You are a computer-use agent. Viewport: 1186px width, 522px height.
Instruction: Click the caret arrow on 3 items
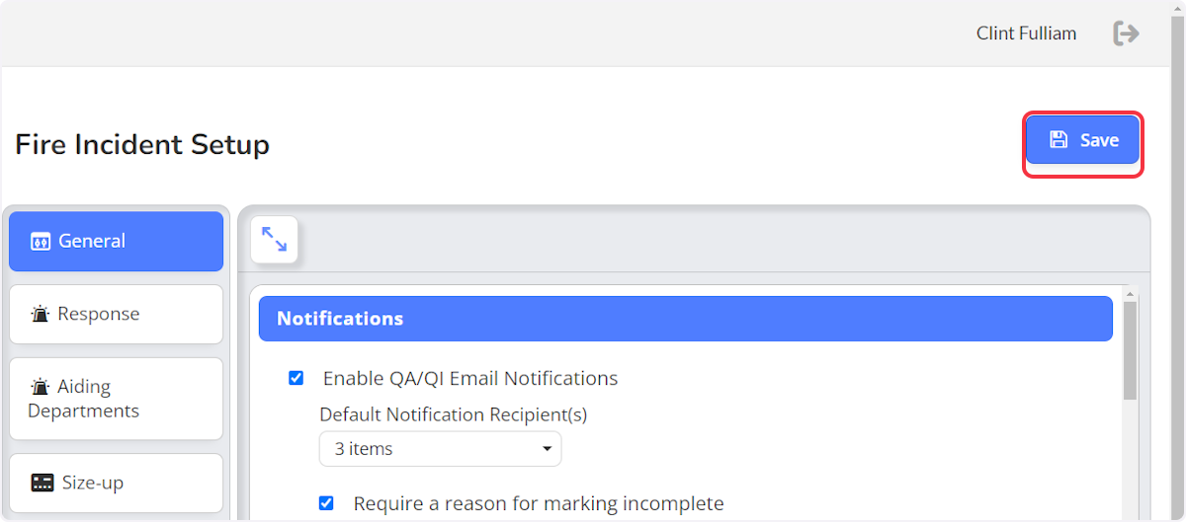(x=547, y=450)
